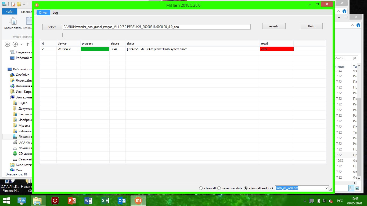367x206 pixels.
Task: Click the 334s elapse value
Action: pos(114,49)
